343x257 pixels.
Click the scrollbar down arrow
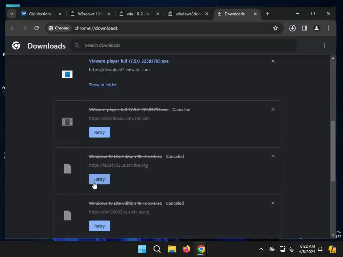333,235
